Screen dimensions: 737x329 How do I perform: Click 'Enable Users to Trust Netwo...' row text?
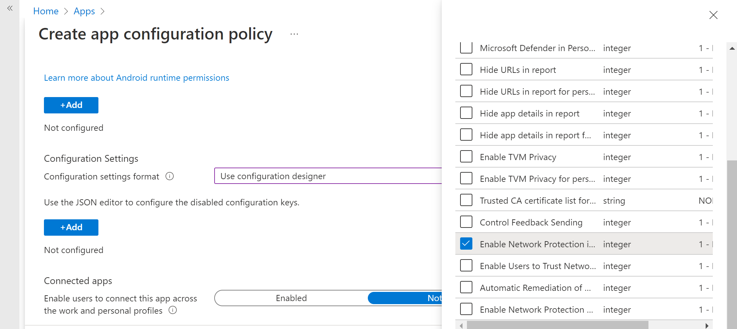coord(538,266)
